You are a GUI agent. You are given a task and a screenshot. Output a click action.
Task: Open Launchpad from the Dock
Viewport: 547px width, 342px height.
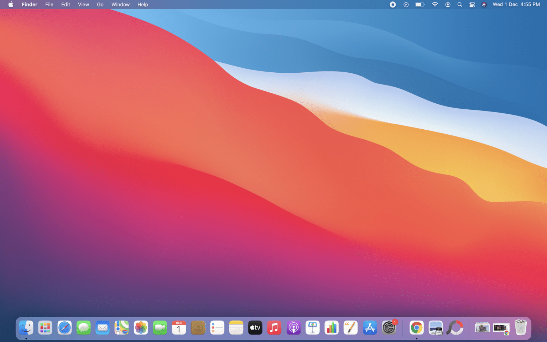pos(45,327)
